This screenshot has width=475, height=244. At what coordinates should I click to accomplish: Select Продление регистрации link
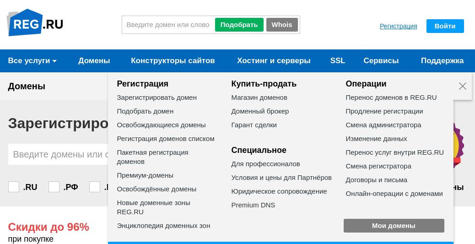pos(384,111)
